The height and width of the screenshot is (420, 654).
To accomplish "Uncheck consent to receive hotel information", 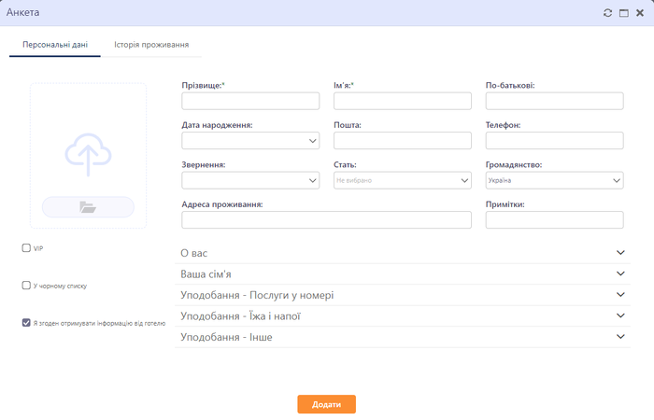I will 26,323.
